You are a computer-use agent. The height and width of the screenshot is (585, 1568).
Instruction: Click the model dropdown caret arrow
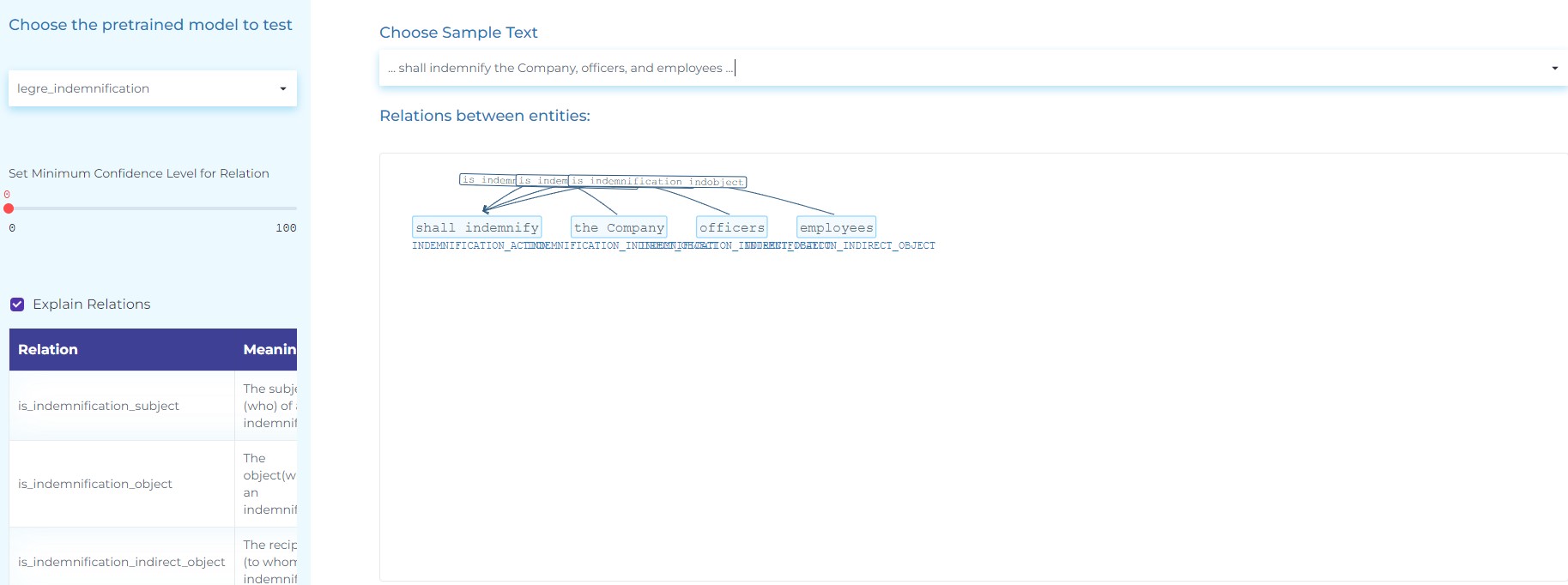[x=283, y=89]
